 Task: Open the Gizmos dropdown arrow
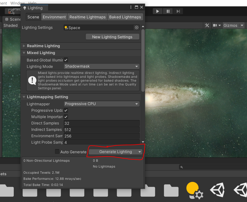tap(242, 26)
